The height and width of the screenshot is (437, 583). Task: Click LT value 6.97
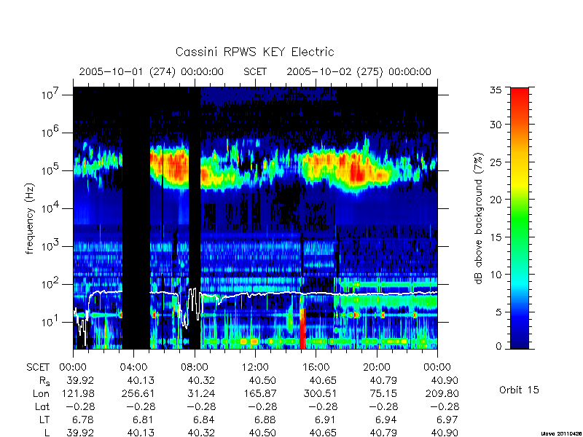coord(448,420)
